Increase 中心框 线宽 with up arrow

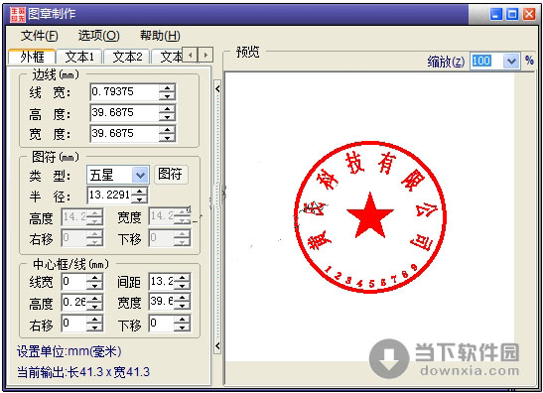coord(94,278)
